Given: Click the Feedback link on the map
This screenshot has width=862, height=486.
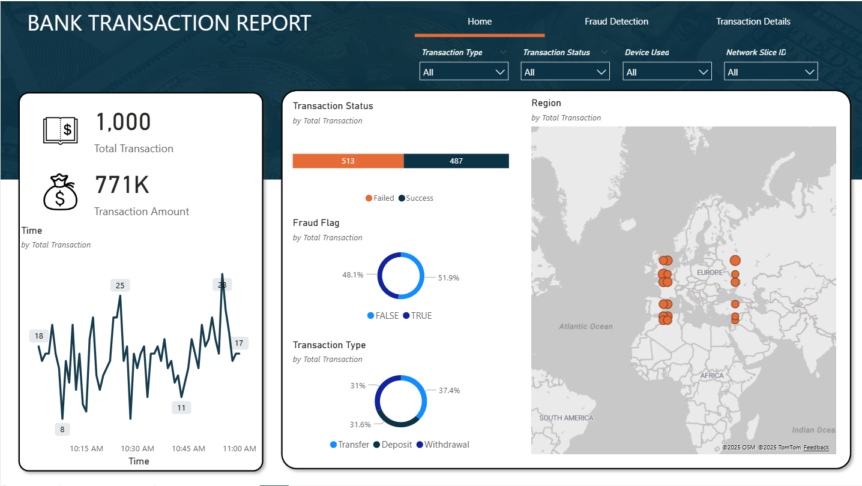Looking at the screenshot, I should (x=816, y=448).
